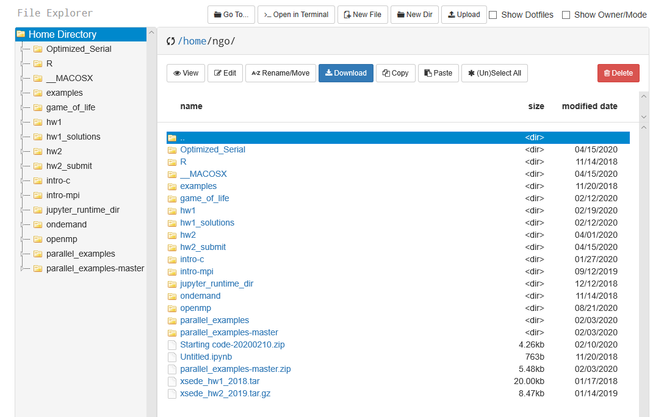Select Home Directory in the sidebar tree
Viewport: 664px width, 417px height.
62,34
